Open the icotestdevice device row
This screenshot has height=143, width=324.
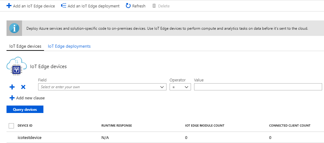click(29, 137)
